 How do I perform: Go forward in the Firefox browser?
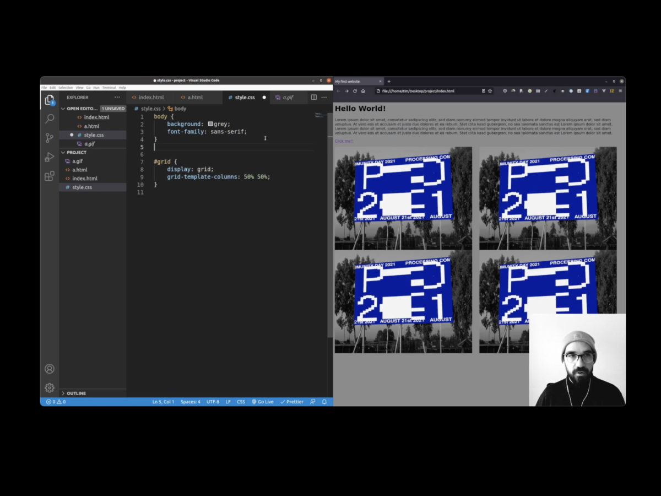[x=346, y=91]
